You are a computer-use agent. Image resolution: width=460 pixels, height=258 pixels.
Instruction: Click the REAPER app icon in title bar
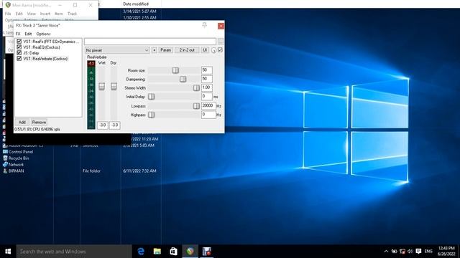(x=8, y=5)
